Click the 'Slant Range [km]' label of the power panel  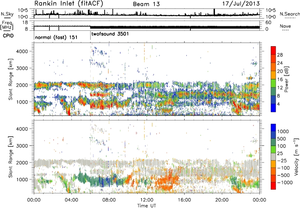10,79
